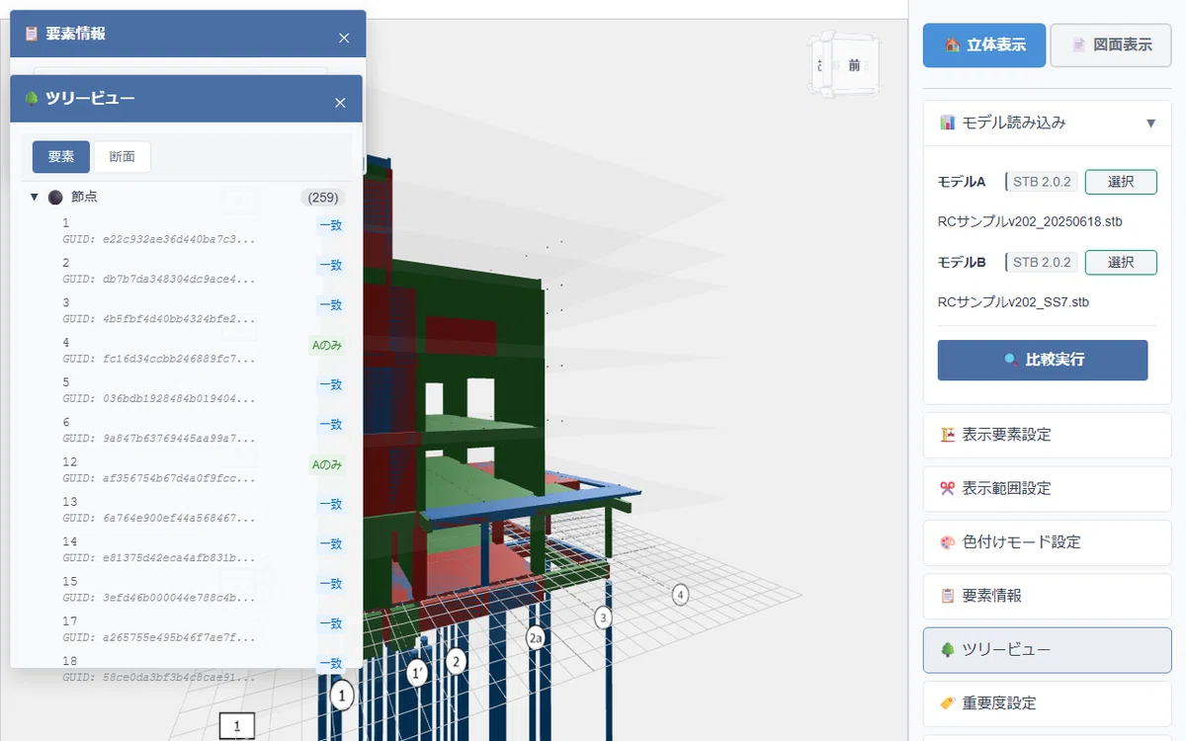Open 表示要素設定 settings section

[x=1048, y=435]
